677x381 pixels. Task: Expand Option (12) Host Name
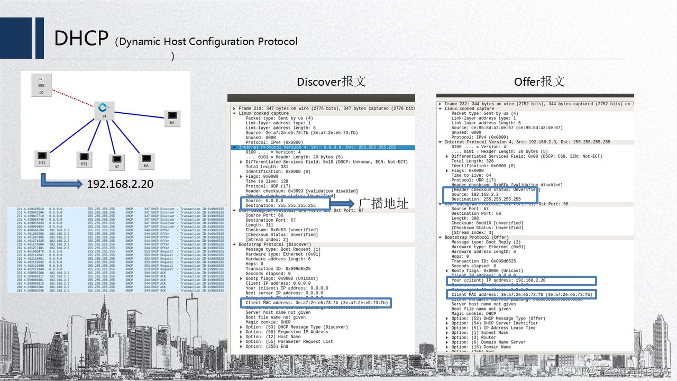241,337
